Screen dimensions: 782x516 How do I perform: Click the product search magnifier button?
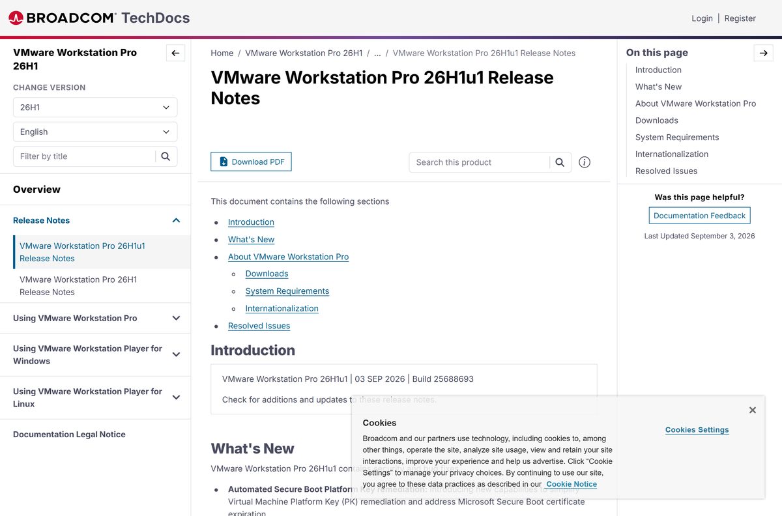pos(560,162)
